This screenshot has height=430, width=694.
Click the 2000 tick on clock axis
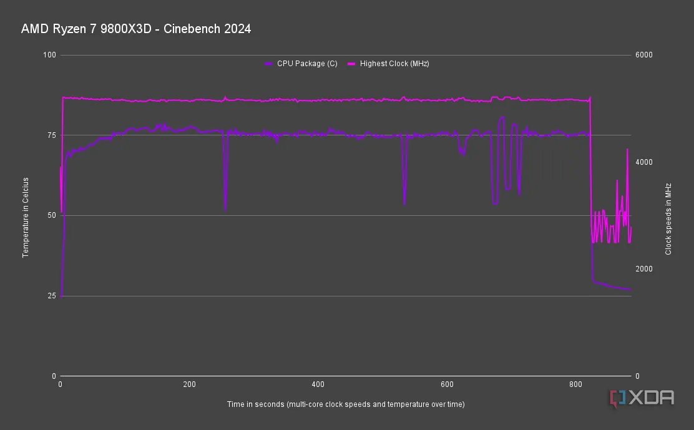643,269
